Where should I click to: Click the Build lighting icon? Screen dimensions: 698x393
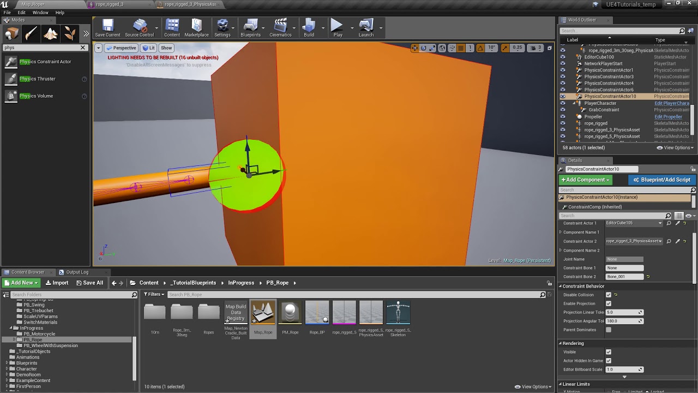point(309,28)
